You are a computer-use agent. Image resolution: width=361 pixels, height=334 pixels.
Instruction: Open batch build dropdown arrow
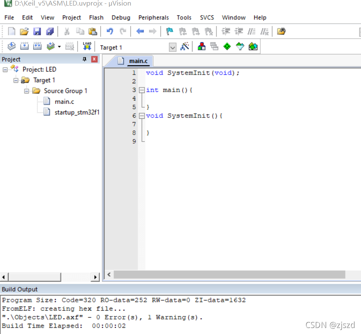(60, 47)
